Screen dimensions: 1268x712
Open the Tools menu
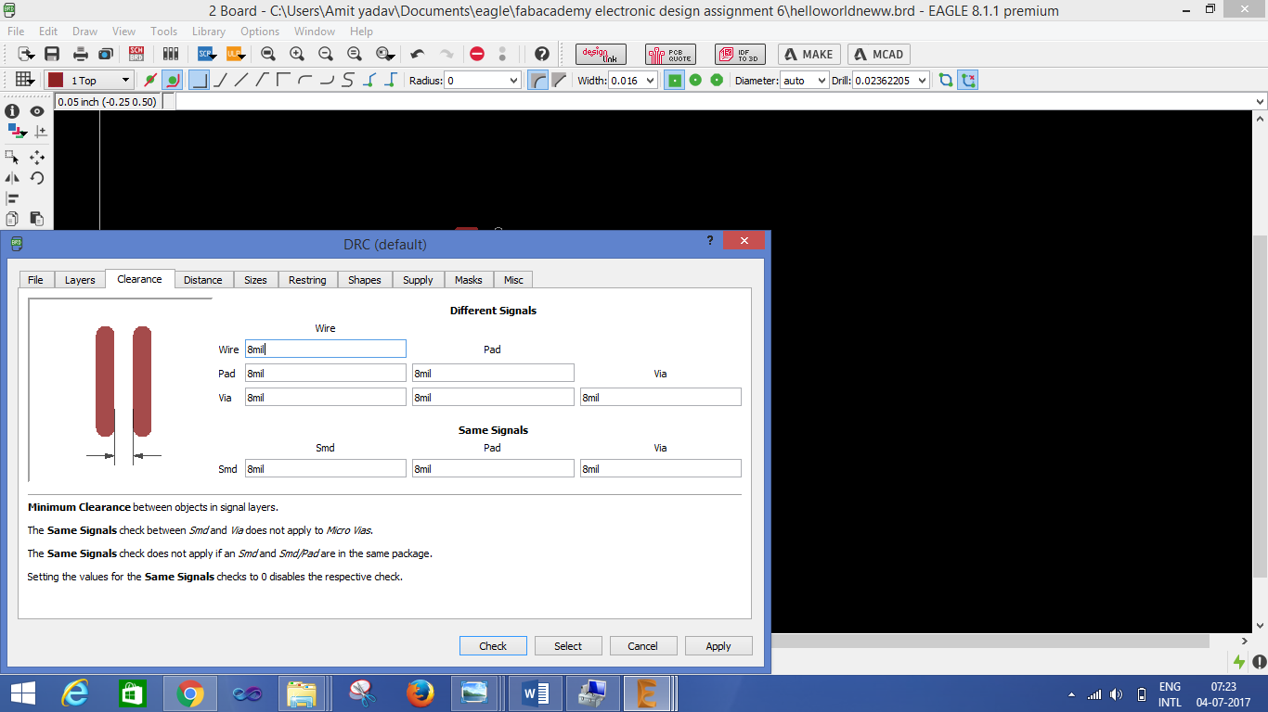(x=163, y=32)
